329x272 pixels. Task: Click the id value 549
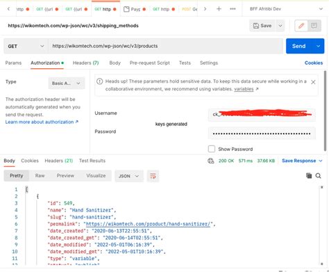(68, 203)
